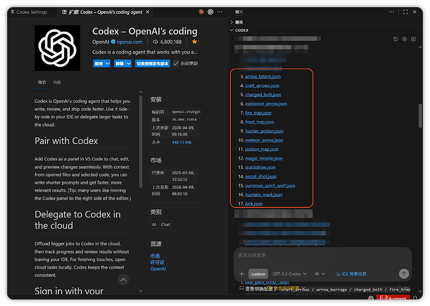Open hunter_potion.json file link
Image resolution: width=430 pixels, height=306 pixels.
[264, 131]
